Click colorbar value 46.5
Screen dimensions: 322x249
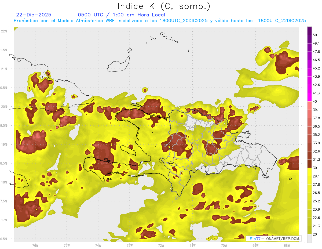(316, 60)
